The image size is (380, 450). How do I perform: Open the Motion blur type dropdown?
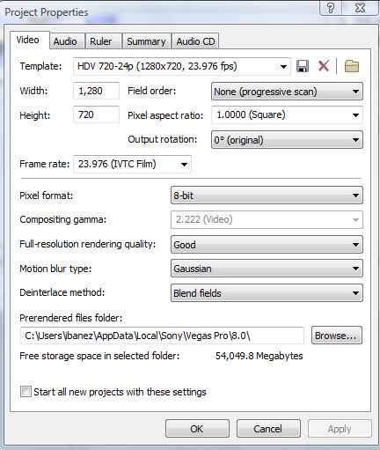[267, 269]
